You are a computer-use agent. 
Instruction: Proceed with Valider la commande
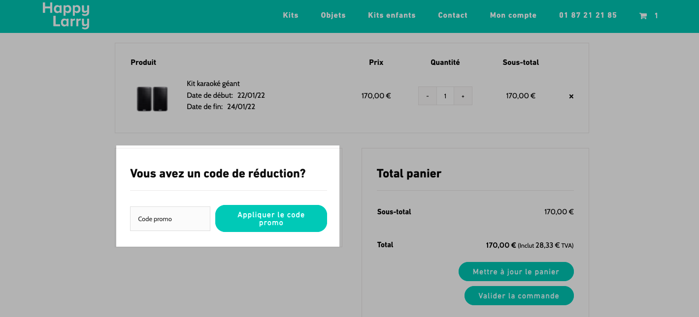pos(519,296)
